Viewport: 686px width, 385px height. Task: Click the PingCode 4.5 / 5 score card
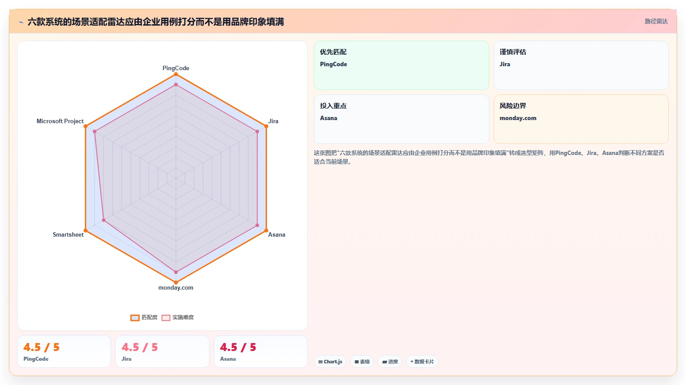click(x=64, y=351)
